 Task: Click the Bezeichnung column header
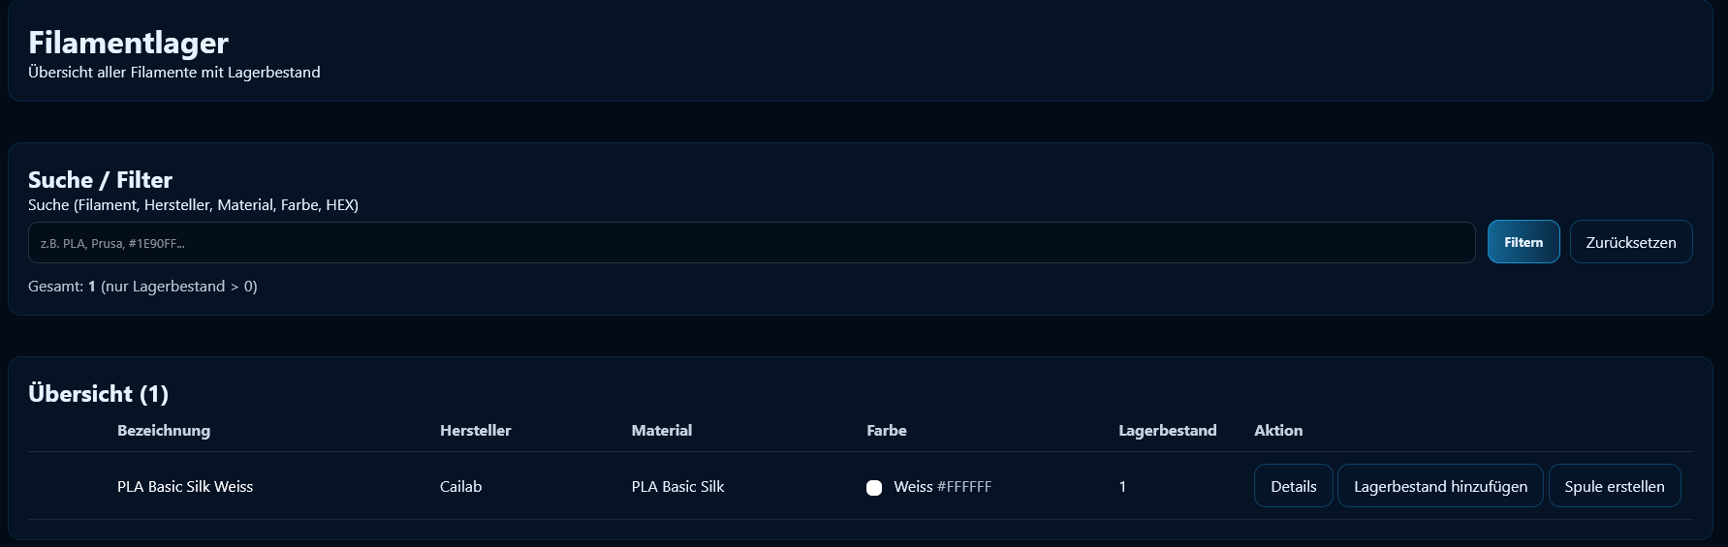click(x=164, y=431)
